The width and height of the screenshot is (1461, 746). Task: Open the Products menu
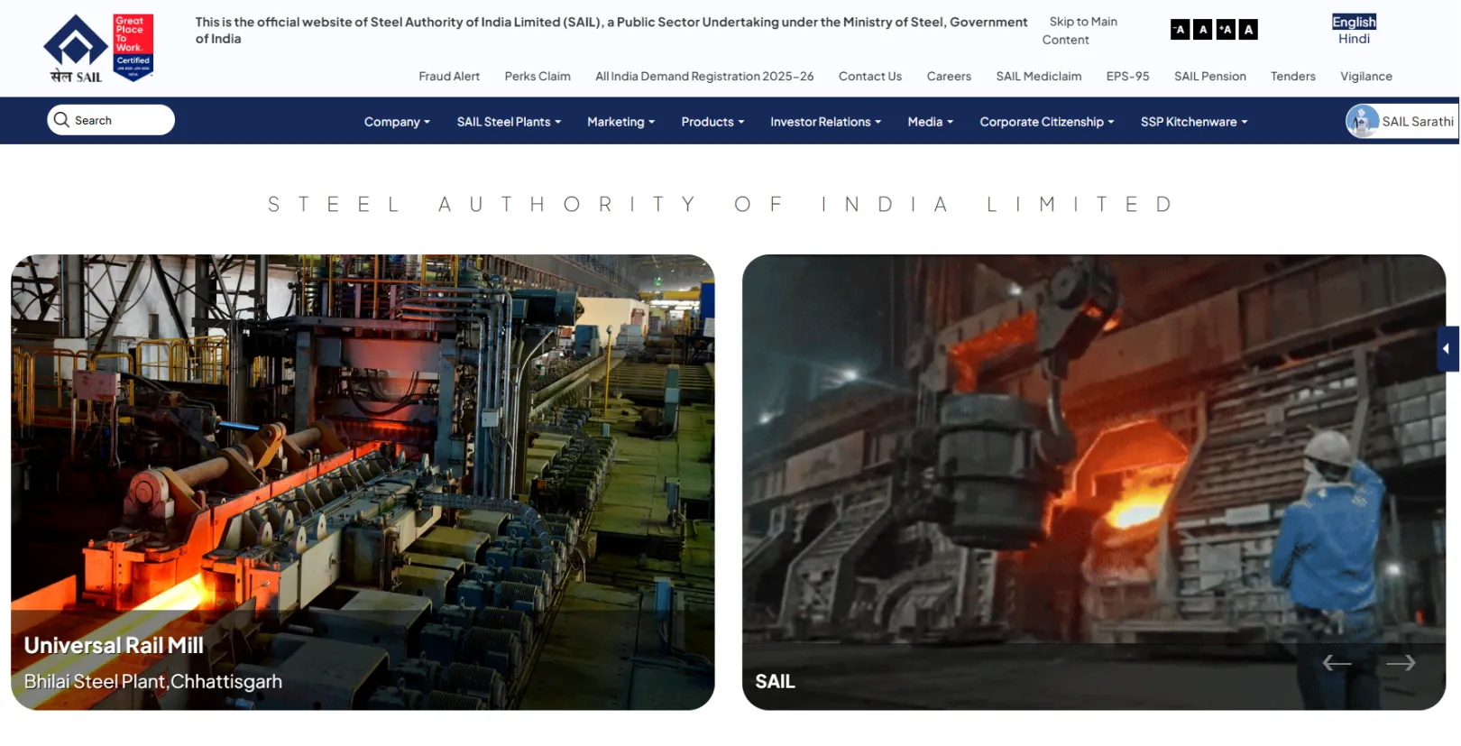712,122
